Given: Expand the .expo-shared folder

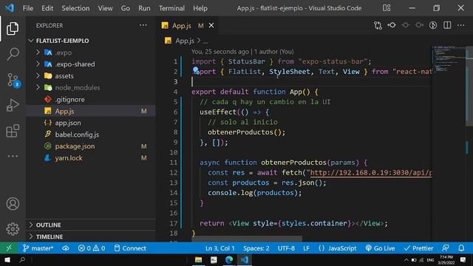Looking at the screenshot, I should (x=38, y=64).
